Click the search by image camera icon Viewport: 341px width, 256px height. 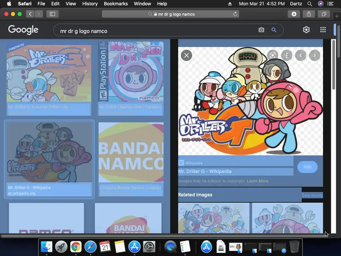pyautogui.click(x=261, y=30)
